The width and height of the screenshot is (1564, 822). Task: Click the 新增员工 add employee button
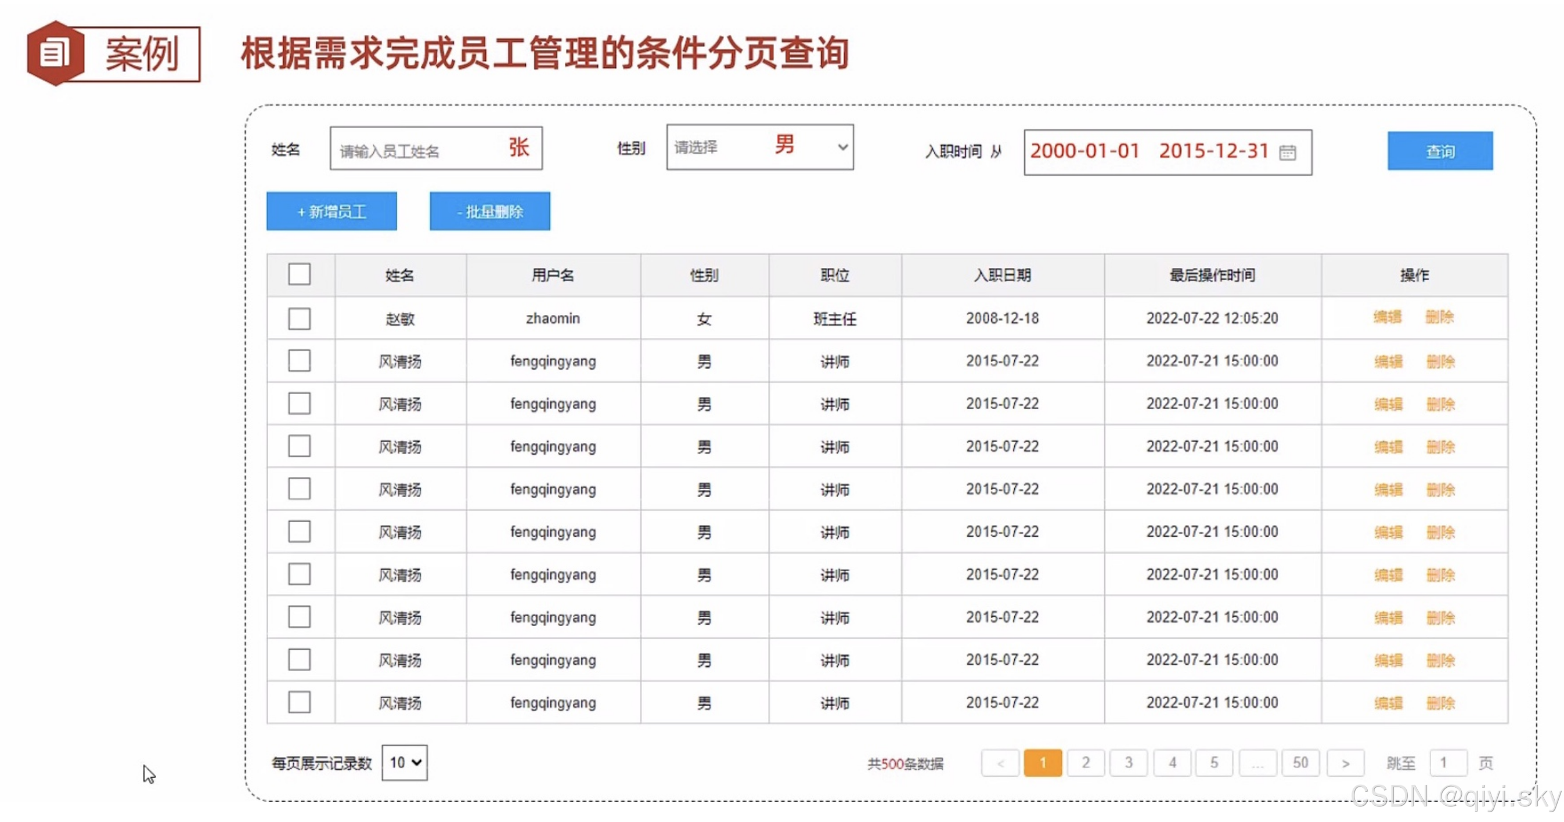coord(331,211)
